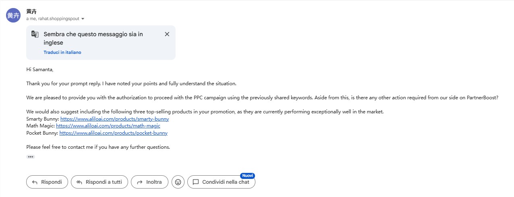Viewport: 514px width, 197px height.
Task: Open the Smarty Bunny product link
Action: [x=114, y=119]
